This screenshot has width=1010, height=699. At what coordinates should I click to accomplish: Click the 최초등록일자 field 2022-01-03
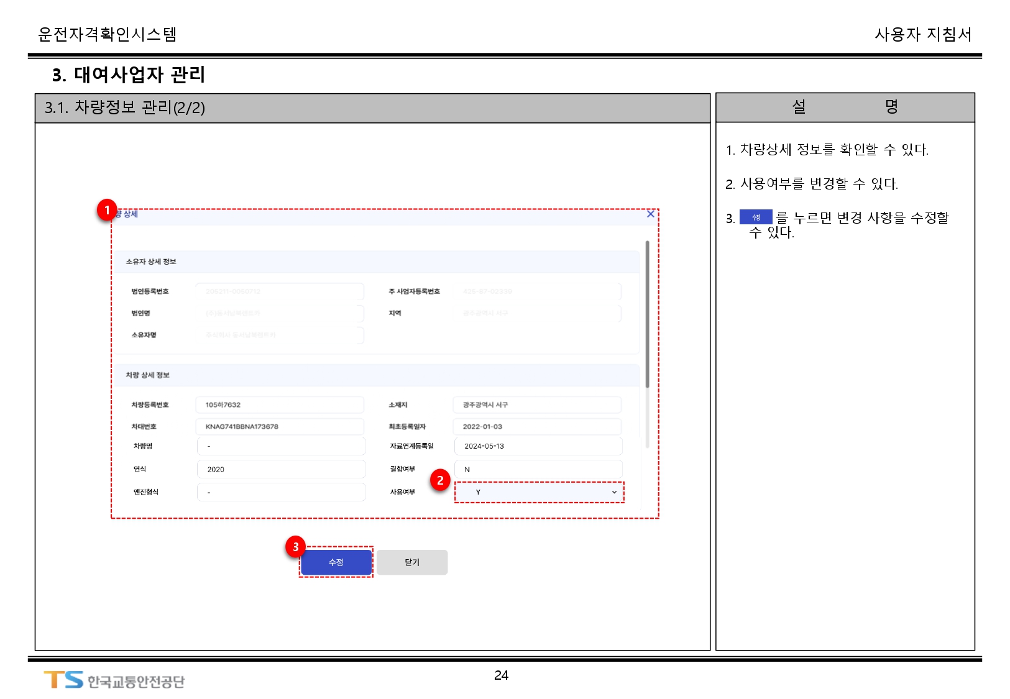[537, 426]
